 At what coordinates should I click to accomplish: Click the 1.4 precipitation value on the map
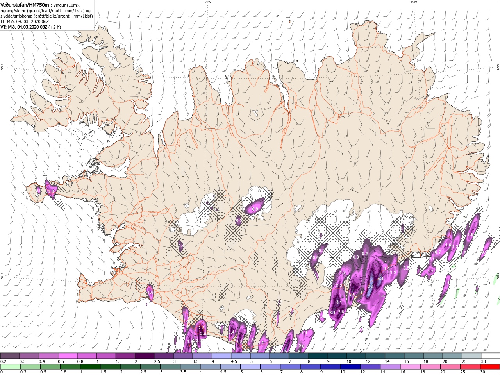click(382, 296)
